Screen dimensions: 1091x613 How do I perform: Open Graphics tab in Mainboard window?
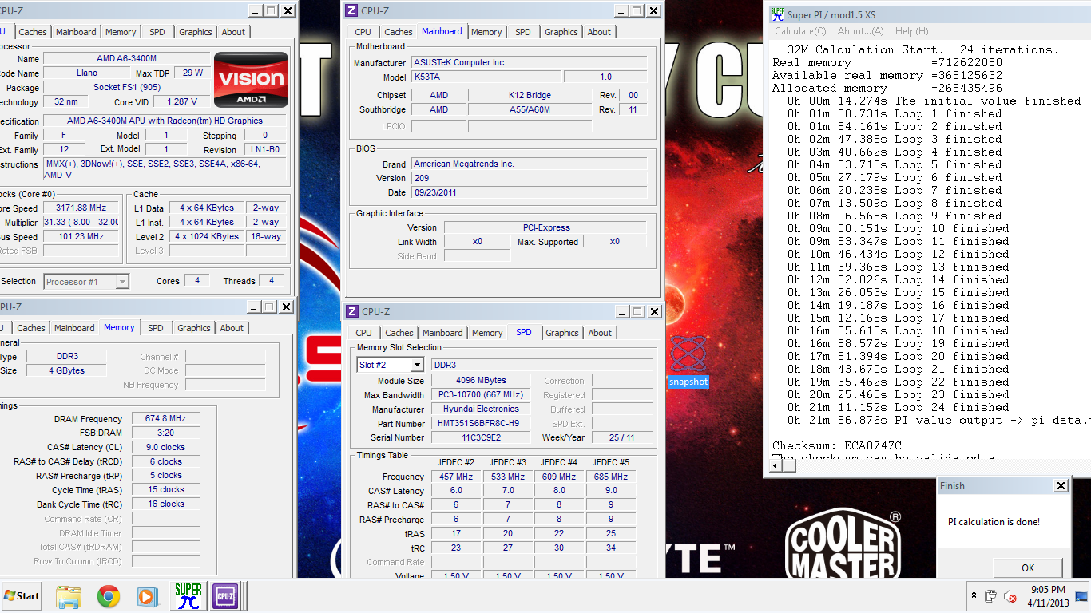point(561,32)
